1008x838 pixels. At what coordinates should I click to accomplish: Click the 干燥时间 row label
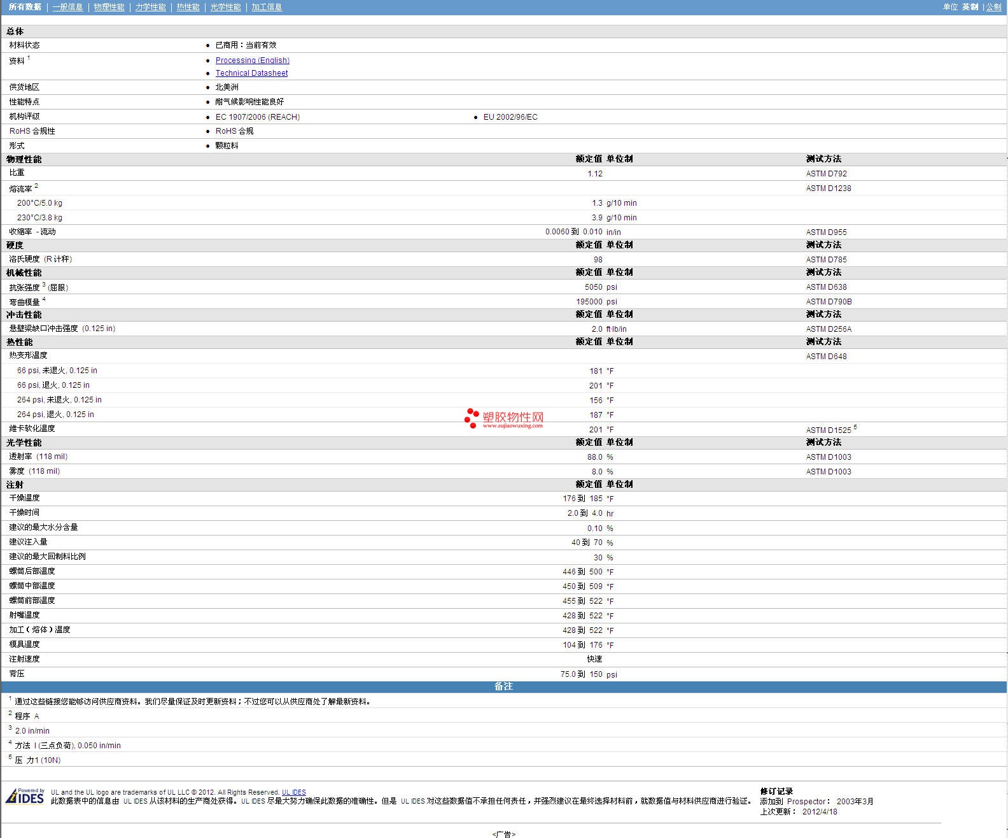pos(24,513)
